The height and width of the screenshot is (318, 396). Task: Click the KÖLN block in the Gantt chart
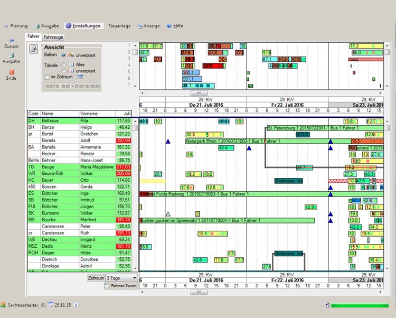(303, 135)
